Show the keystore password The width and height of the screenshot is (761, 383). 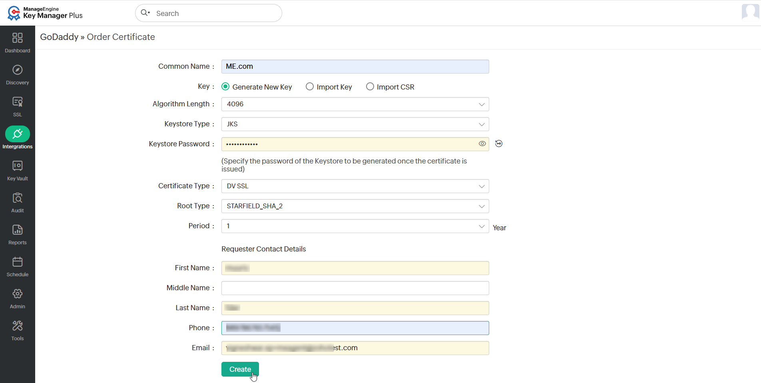coord(482,144)
